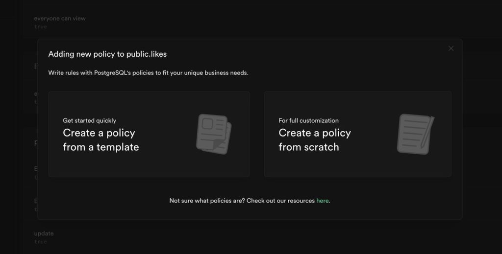Click 'Not sure what policies are?' text
Screen dimensions: 502x254
click(207, 201)
